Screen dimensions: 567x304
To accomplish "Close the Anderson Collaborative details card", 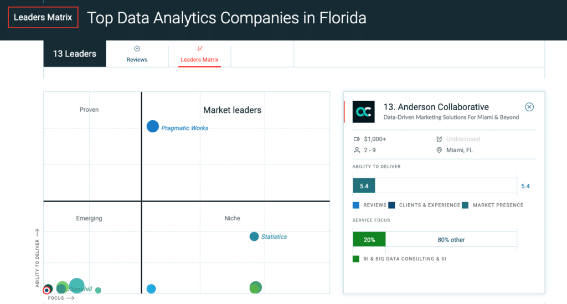I will tap(529, 107).
